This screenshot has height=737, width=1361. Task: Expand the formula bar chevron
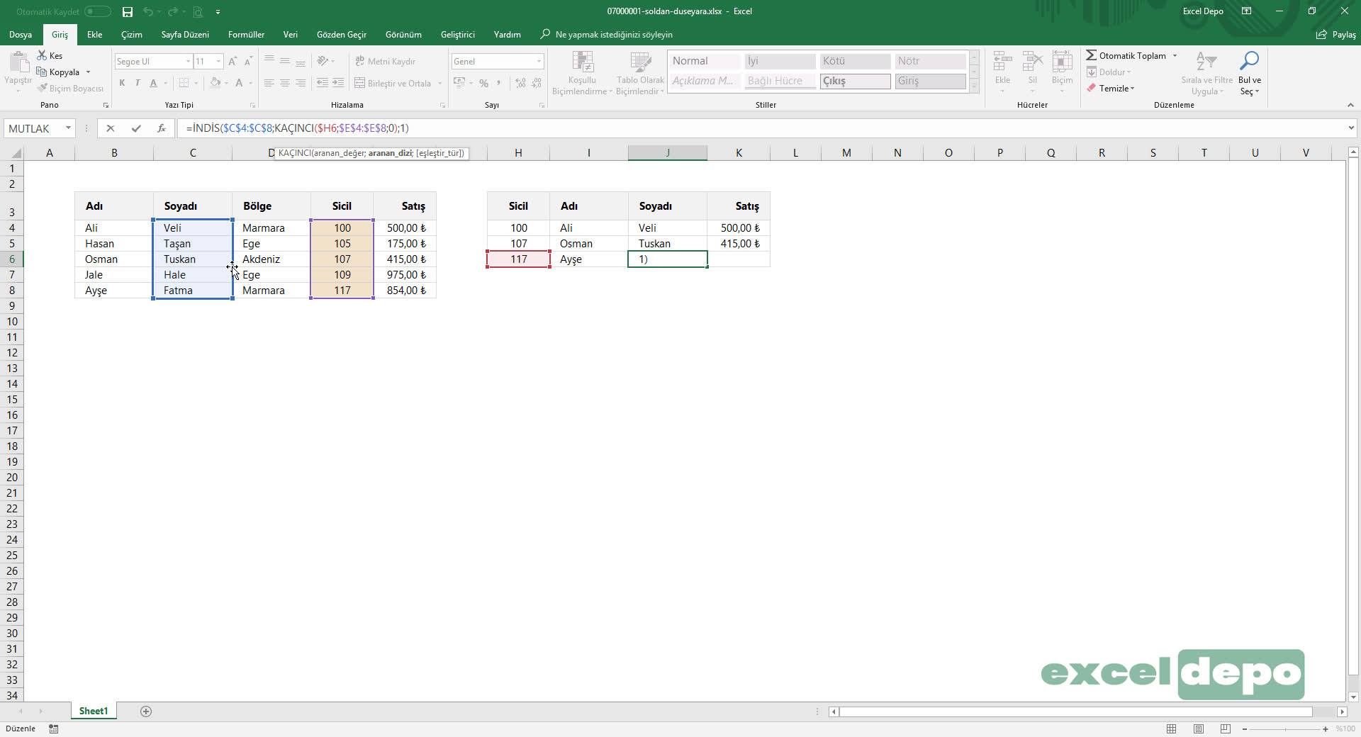pos(1350,128)
